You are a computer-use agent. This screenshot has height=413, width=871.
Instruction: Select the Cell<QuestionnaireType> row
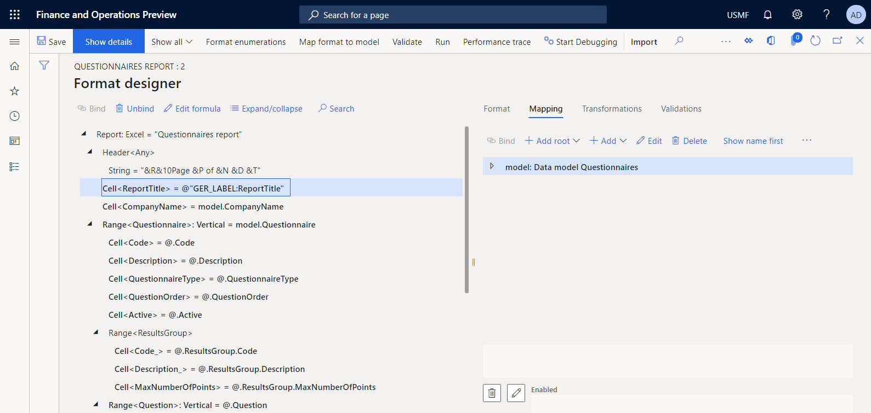271,278
